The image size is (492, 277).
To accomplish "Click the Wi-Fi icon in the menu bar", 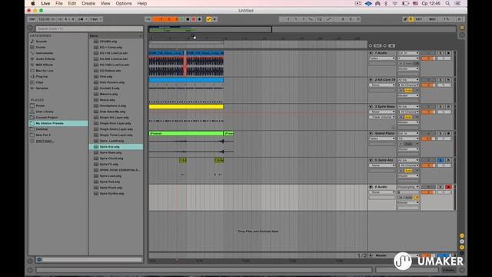I will 395,3.
